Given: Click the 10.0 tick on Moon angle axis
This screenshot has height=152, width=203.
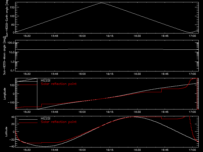Looking at the screenshot, I should 12,52.
